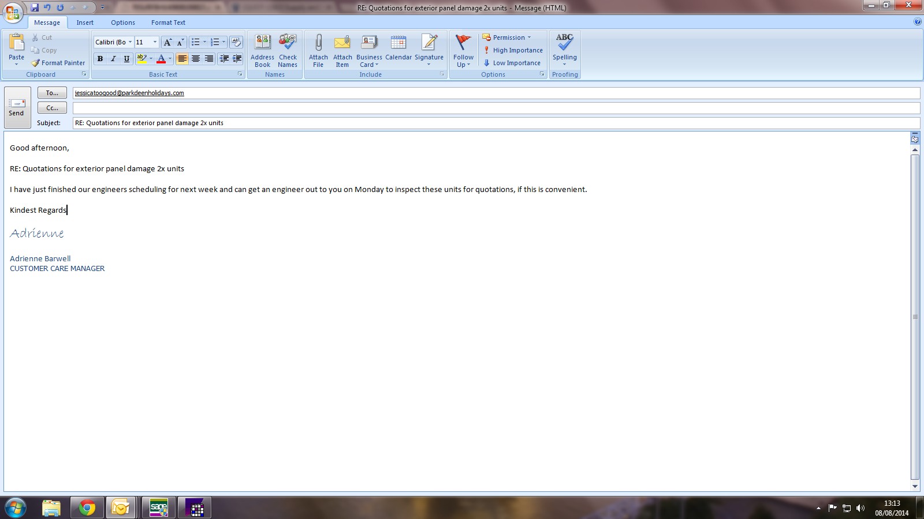Click the To... recipients button
The width and height of the screenshot is (924, 519).
pos(52,93)
